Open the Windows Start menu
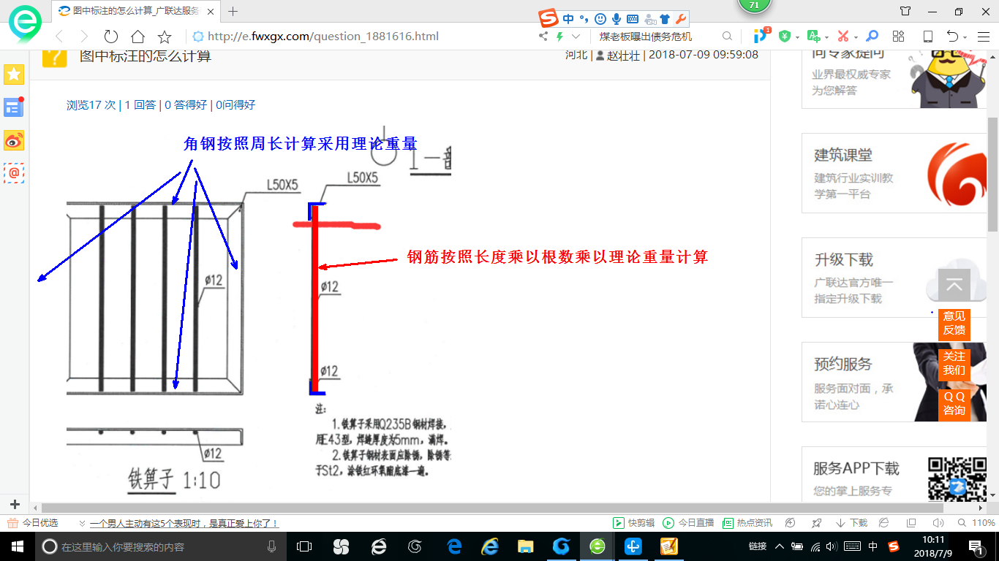The width and height of the screenshot is (999, 561). point(17,546)
